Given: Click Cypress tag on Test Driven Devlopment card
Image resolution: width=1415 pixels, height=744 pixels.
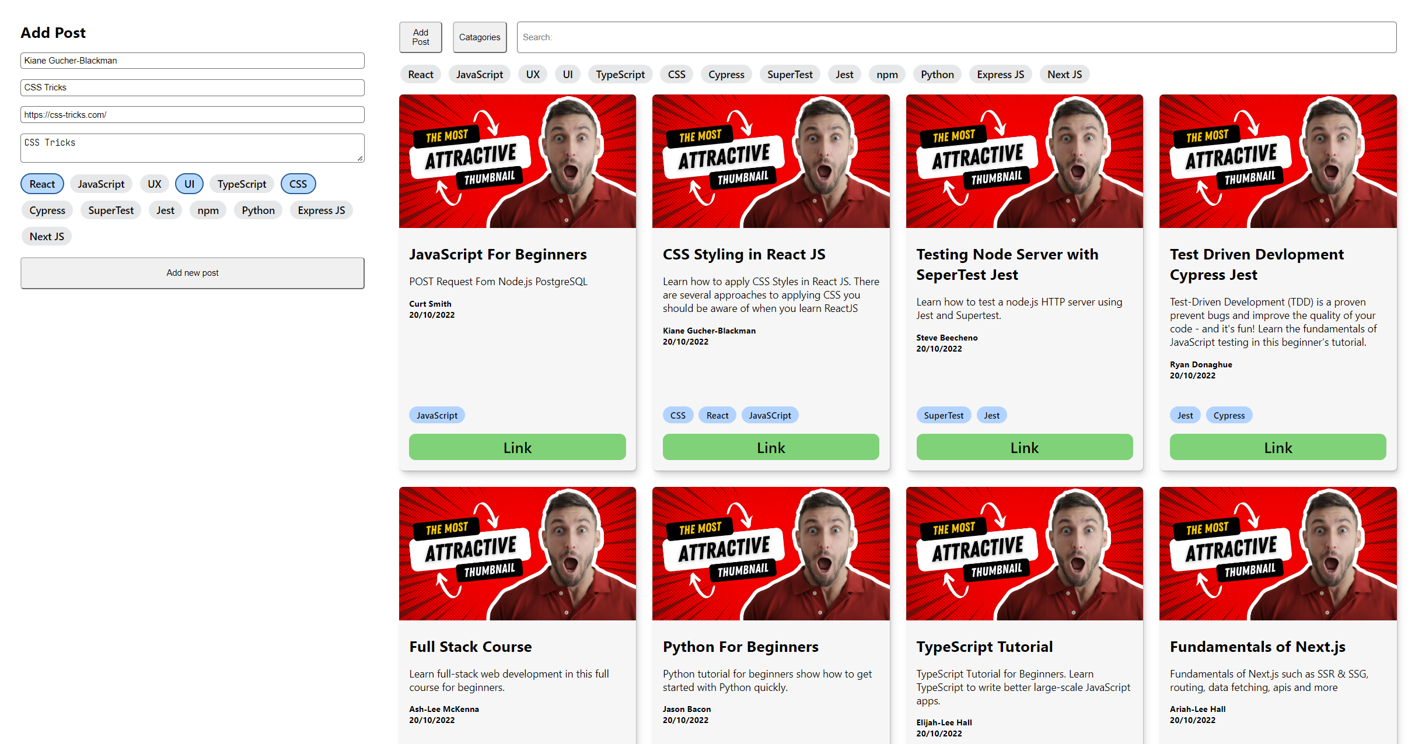Looking at the screenshot, I should tap(1229, 415).
